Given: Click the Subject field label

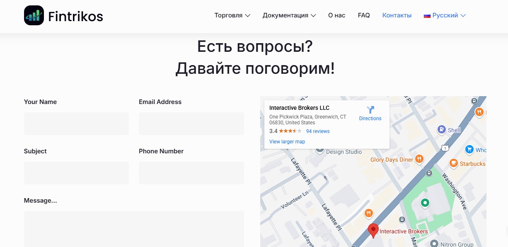Looking at the screenshot, I should 35,151.
